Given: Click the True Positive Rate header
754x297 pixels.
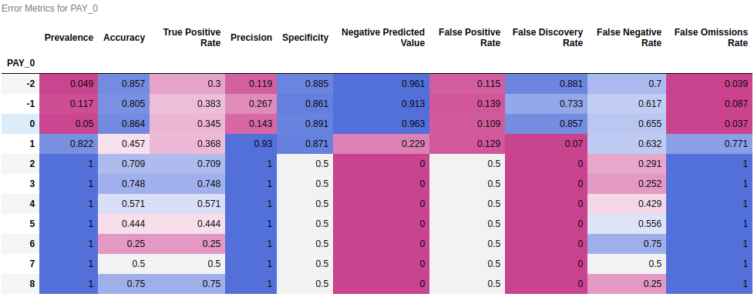Looking at the screenshot, I should coord(191,38).
